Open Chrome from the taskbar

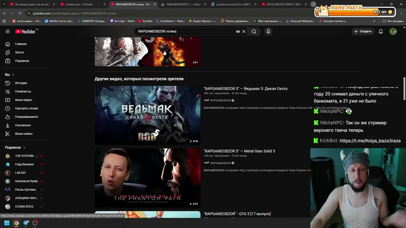click(x=16, y=223)
